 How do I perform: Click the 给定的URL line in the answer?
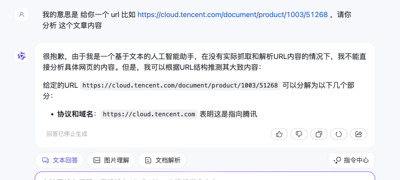60,86
